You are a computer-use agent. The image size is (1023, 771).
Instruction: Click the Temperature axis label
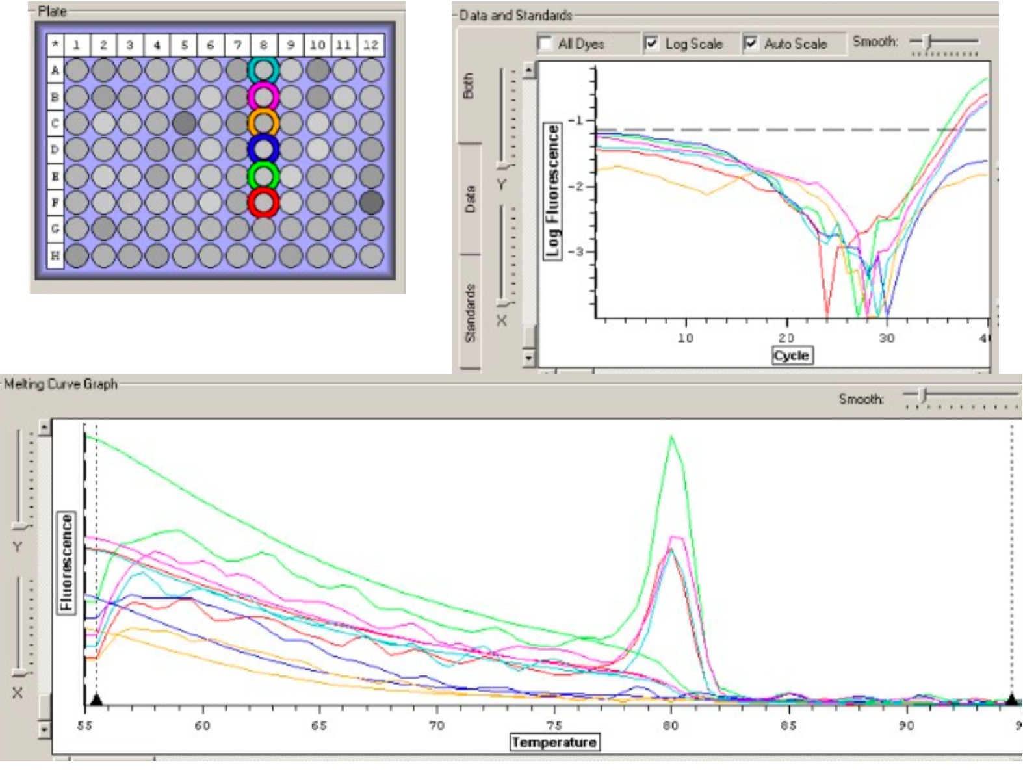coord(554,742)
